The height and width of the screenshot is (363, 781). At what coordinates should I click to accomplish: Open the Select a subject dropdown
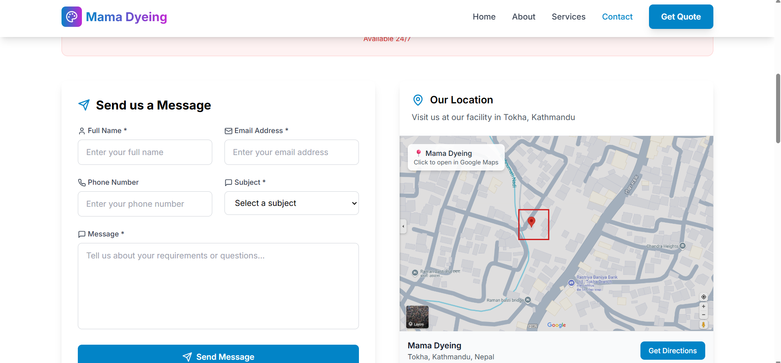(292, 203)
